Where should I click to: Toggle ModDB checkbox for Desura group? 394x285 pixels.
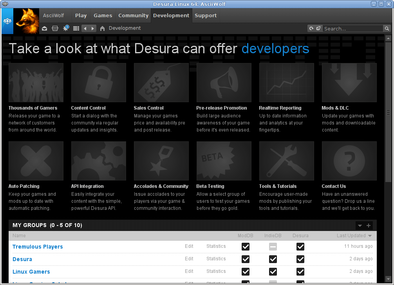(x=246, y=259)
